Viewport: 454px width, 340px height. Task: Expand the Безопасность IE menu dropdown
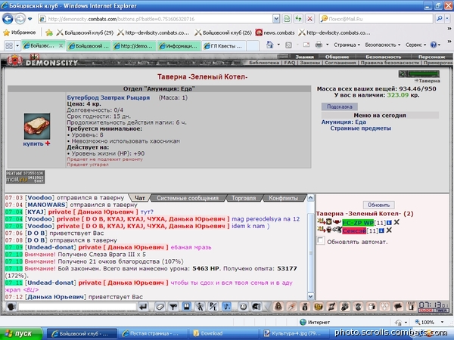[383, 45]
